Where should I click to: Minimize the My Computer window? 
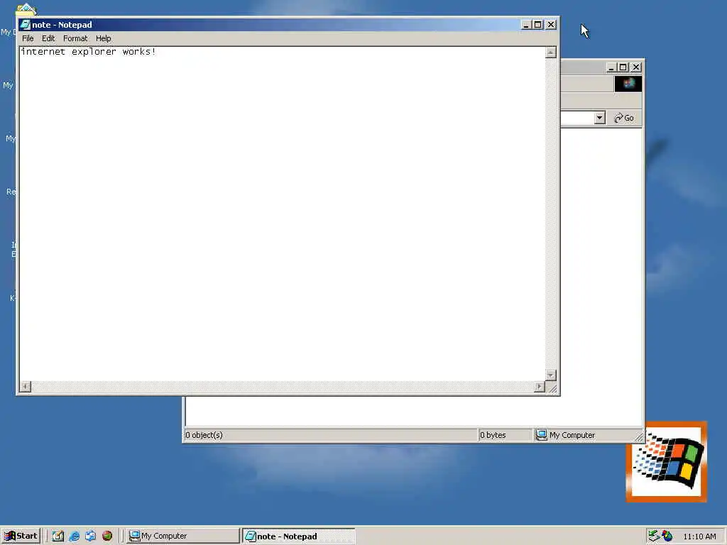tap(611, 67)
